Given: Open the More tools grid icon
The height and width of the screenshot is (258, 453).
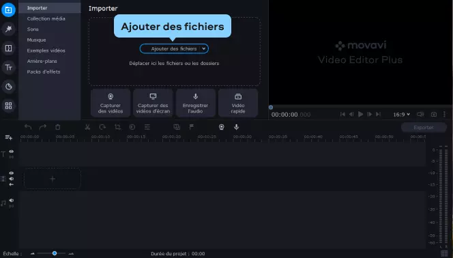Looking at the screenshot, I should (x=8, y=106).
